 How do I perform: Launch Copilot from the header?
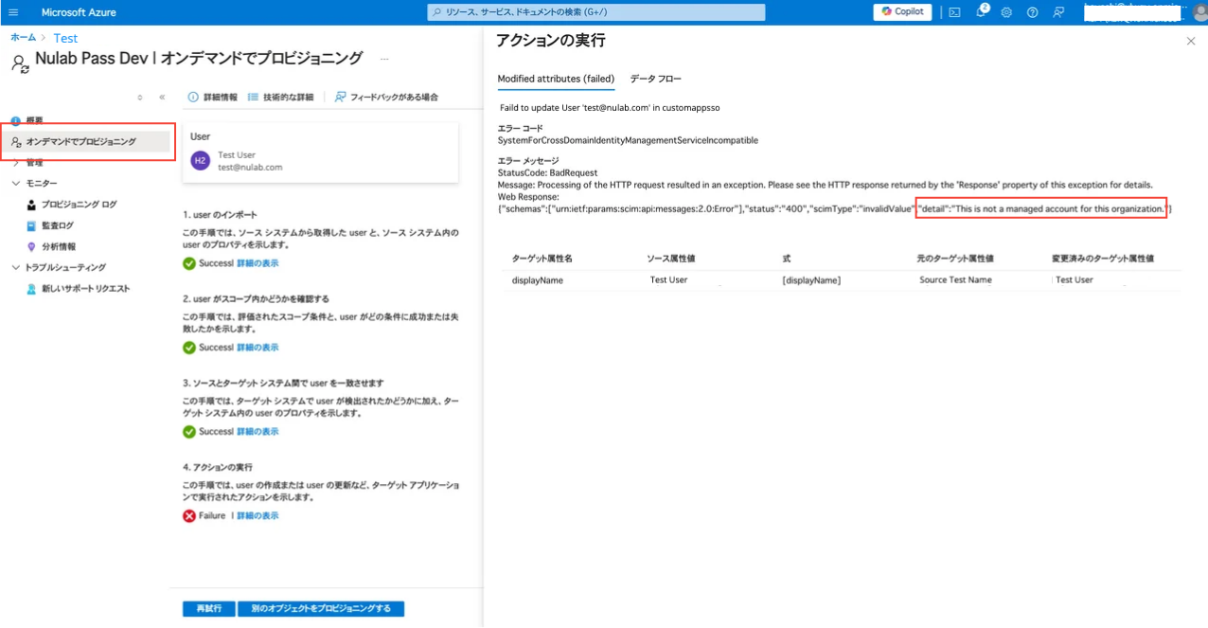coord(902,12)
